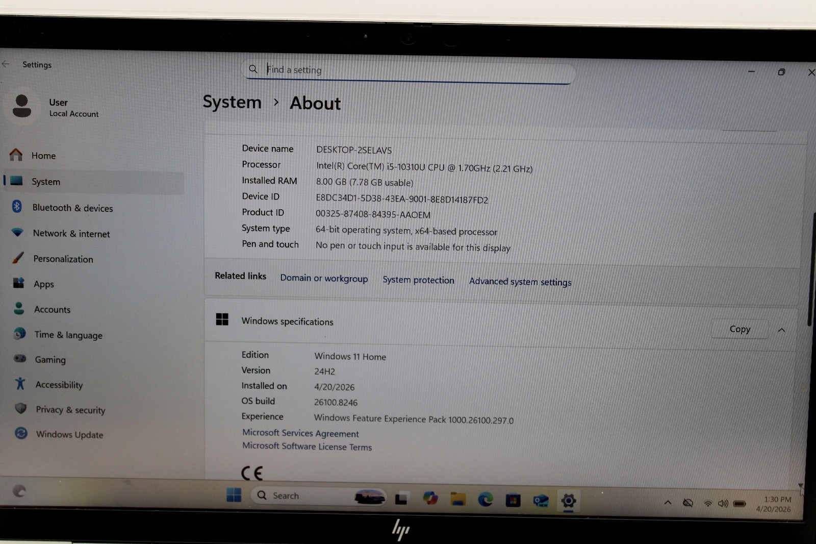Launch Microsoft Edge from taskbar

[485, 499]
